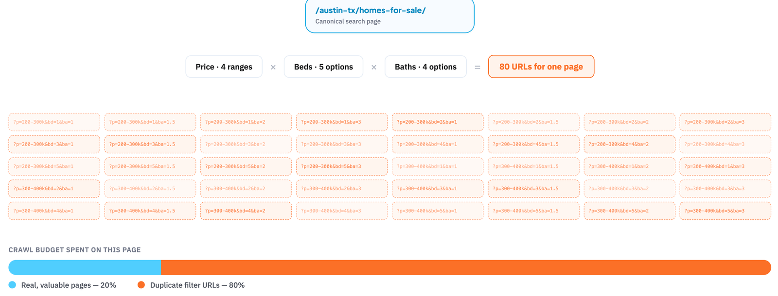The image size is (778, 296).
Task: Click the blue real pages segment of crawl bar
Action: click(85, 267)
